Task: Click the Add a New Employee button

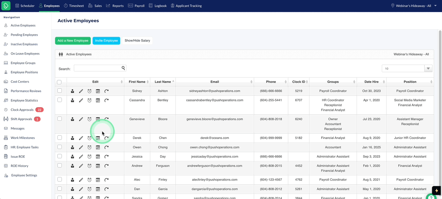Action: tap(73, 41)
